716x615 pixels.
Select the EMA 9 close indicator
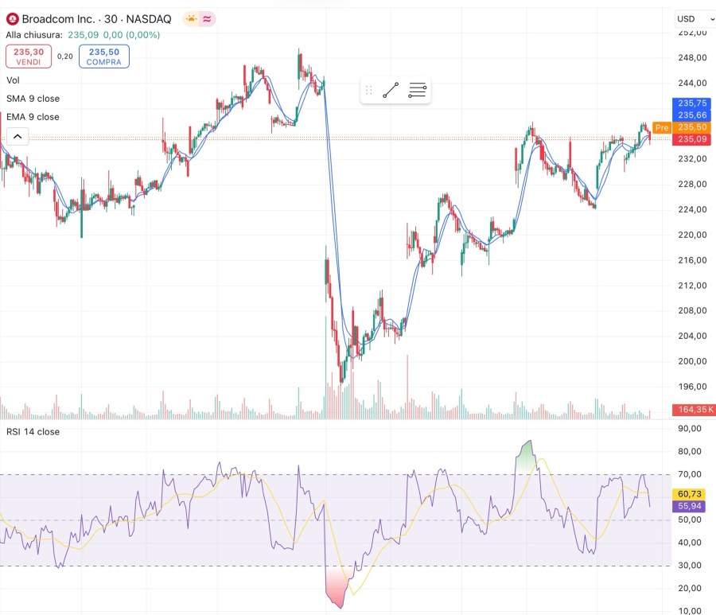tap(33, 117)
